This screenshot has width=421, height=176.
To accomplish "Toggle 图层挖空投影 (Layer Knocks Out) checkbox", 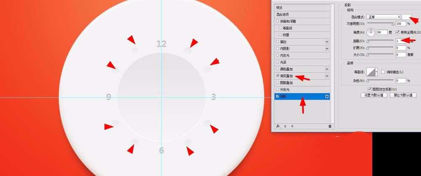I will [x=370, y=89].
